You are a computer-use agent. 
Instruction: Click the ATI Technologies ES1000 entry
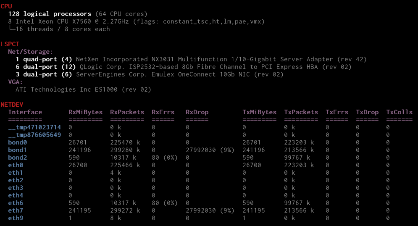(x=83, y=89)
